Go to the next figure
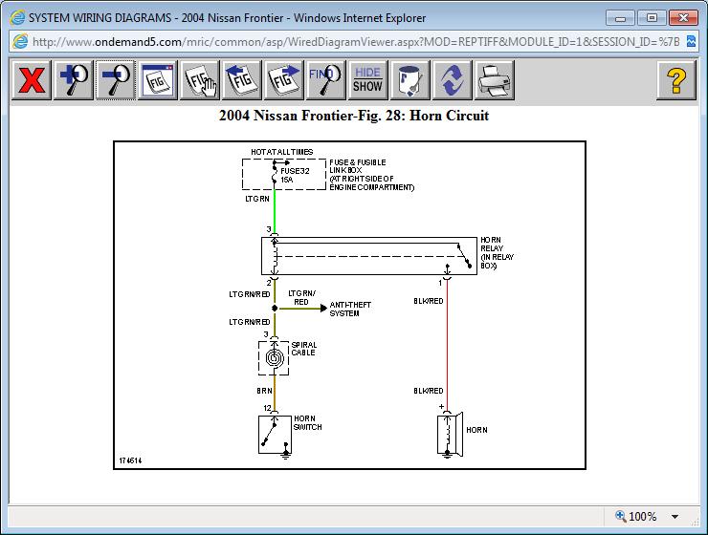 pos(283,80)
